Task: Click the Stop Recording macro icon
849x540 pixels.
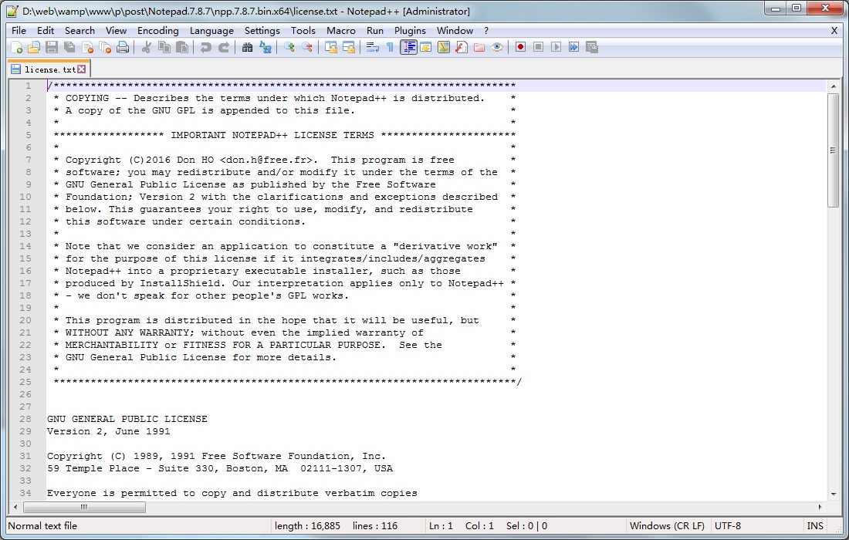Action: (538, 48)
